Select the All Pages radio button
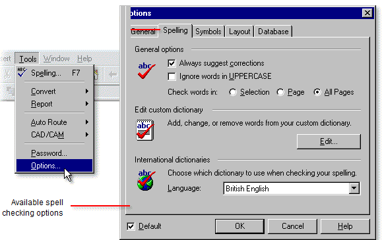The width and height of the screenshot is (382, 240). (317, 92)
